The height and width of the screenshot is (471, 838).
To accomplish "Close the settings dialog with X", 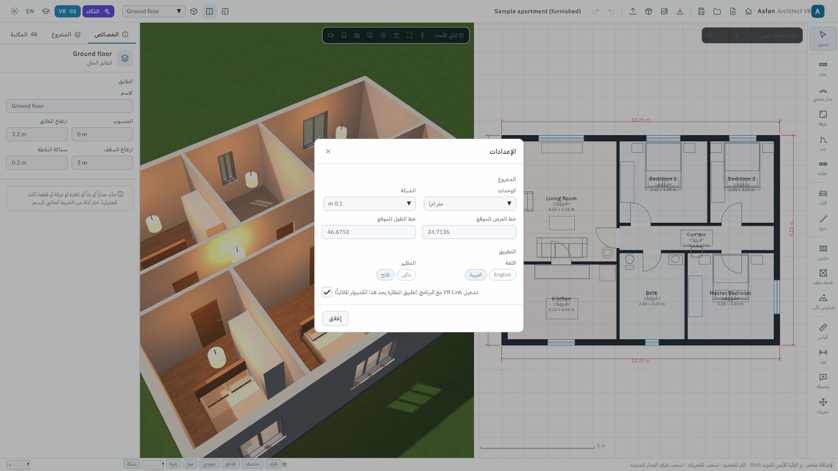I will pos(328,151).
